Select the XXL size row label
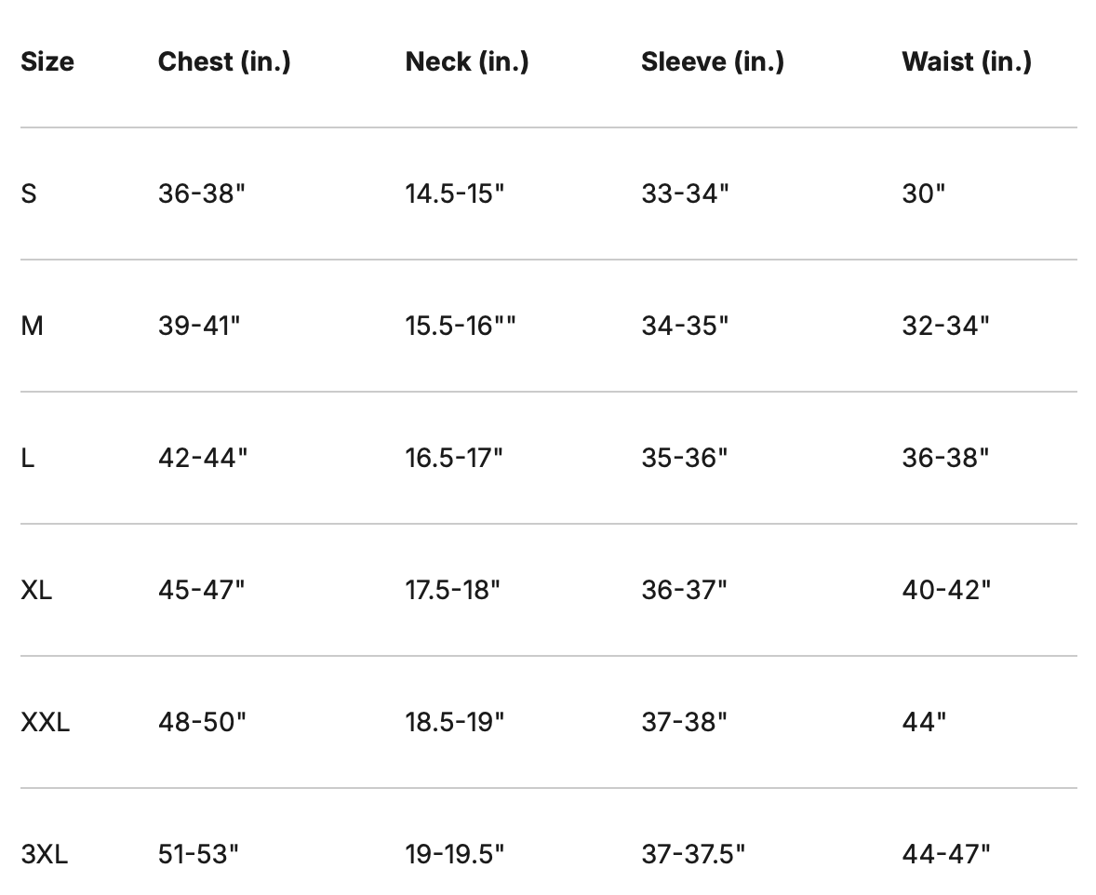 pos(45,722)
